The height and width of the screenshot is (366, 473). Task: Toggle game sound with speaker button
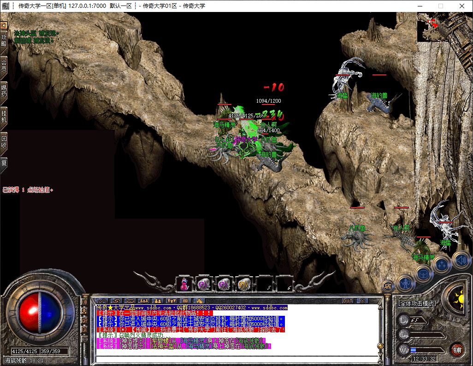click(461, 260)
